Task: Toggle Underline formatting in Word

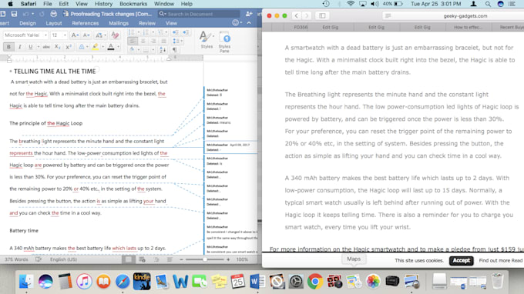Action: tap(30, 47)
